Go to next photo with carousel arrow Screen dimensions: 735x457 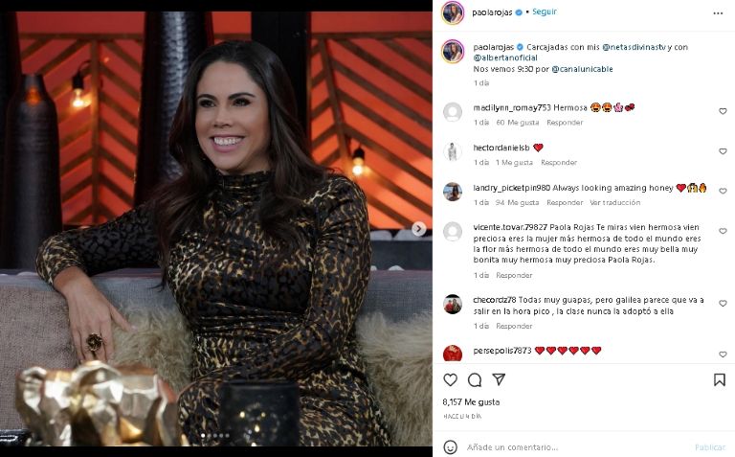point(418,228)
